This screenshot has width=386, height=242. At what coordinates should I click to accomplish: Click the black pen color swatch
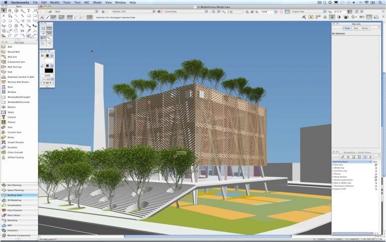(x=49, y=71)
